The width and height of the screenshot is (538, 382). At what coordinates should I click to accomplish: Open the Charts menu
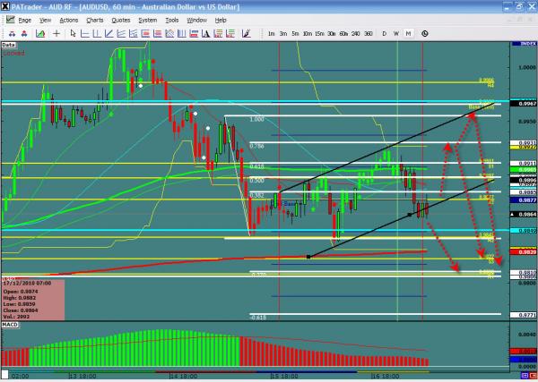[x=94, y=19]
